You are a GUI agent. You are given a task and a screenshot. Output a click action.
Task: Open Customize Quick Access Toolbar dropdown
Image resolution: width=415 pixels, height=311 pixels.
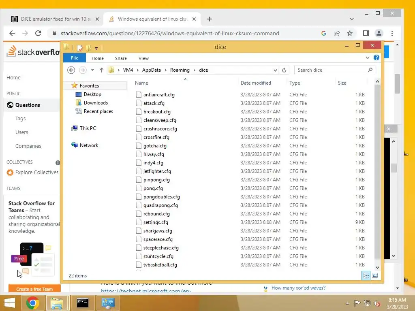(96, 48)
